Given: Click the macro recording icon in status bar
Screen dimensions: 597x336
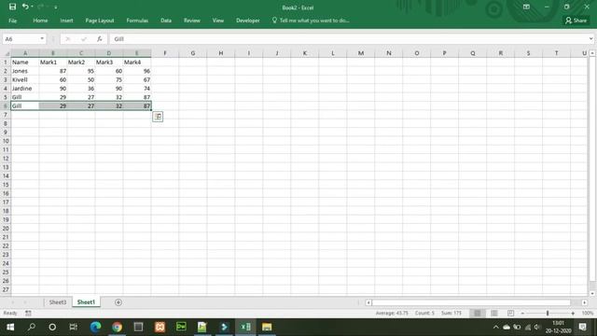Looking at the screenshot, I should pyautogui.click(x=28, y=314).
